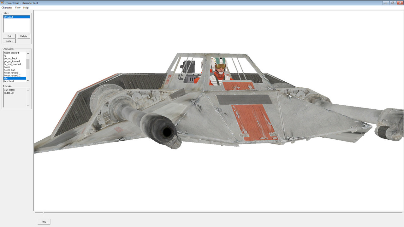Maximize the Character Tool window
Viewport: 404px width, 227px height.
[x=393, y=3]
